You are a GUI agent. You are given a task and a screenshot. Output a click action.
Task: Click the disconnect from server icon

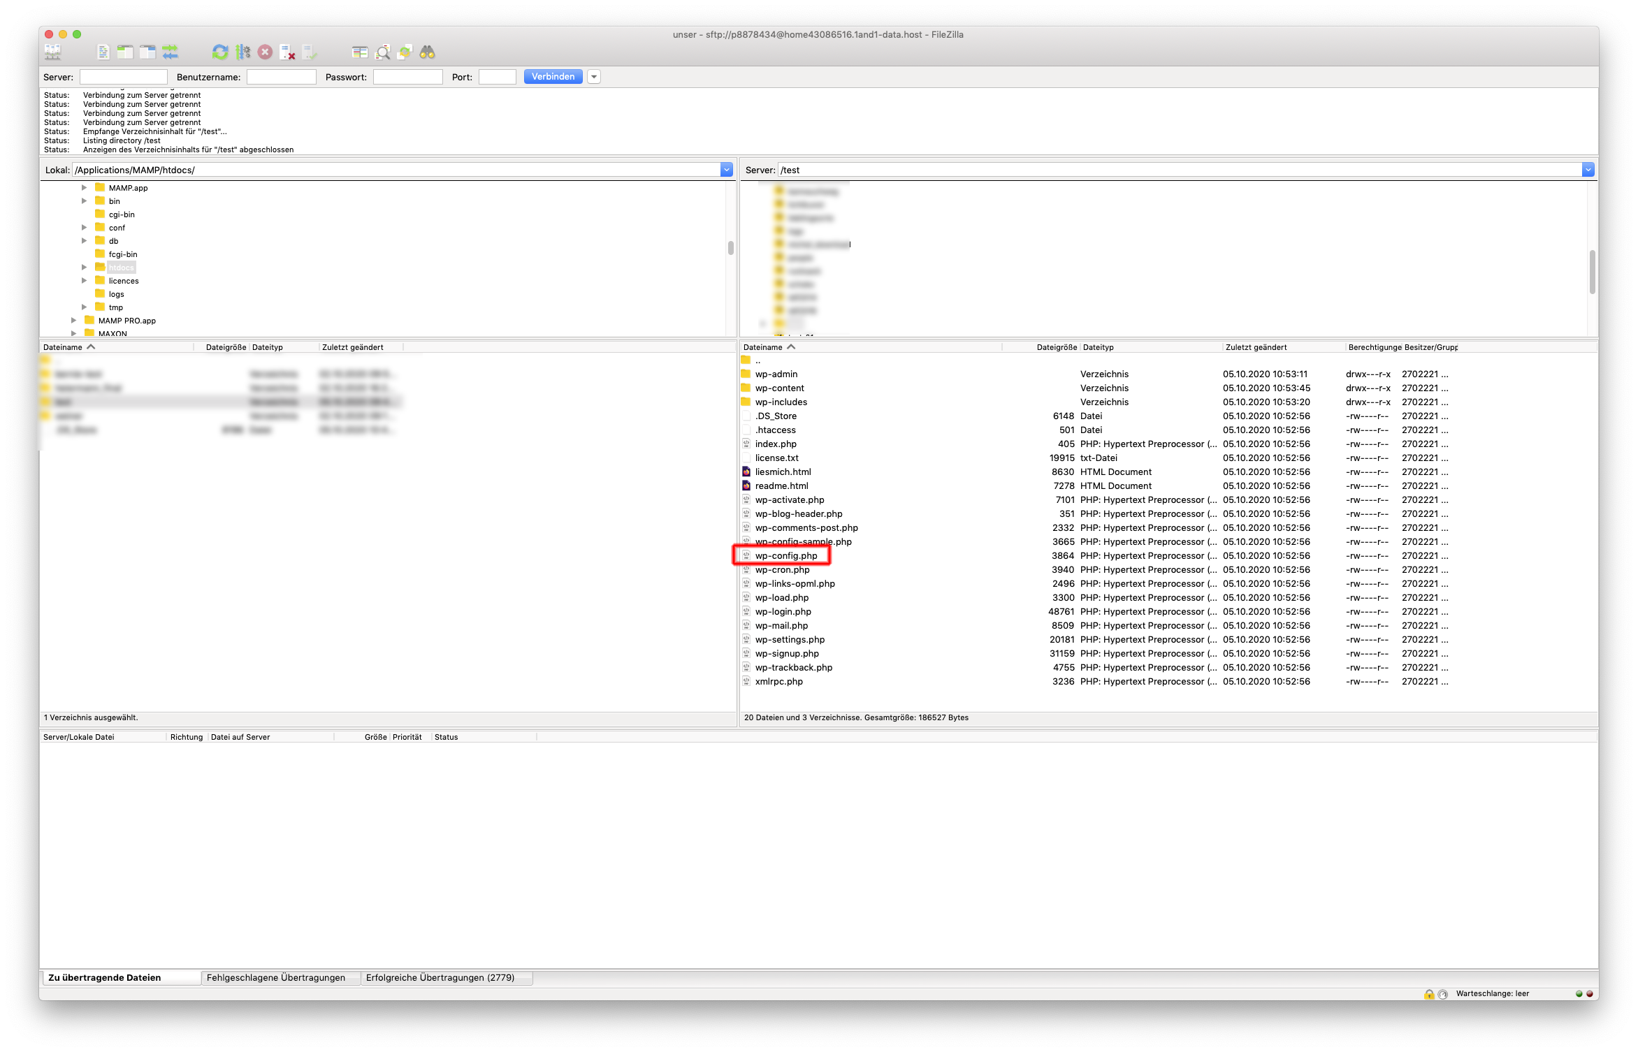point(287,52)
